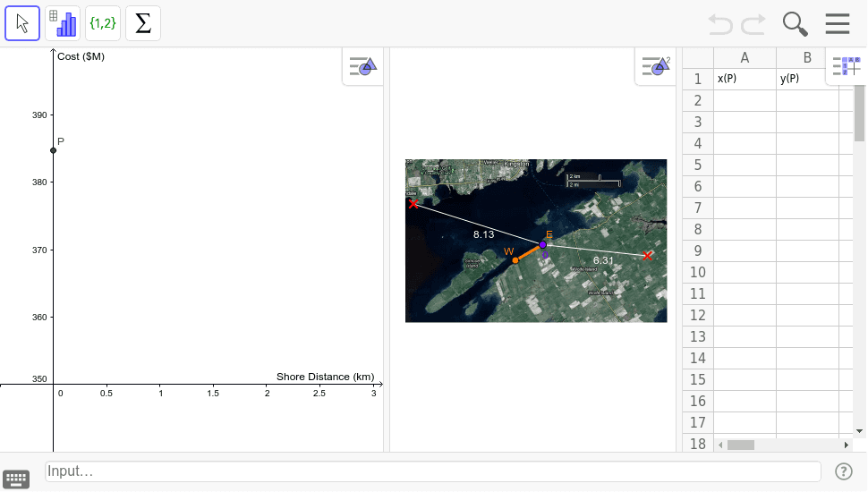The image size is (868, 492).
Task: Click the left red X marker
Action: [x=413, y=204]
